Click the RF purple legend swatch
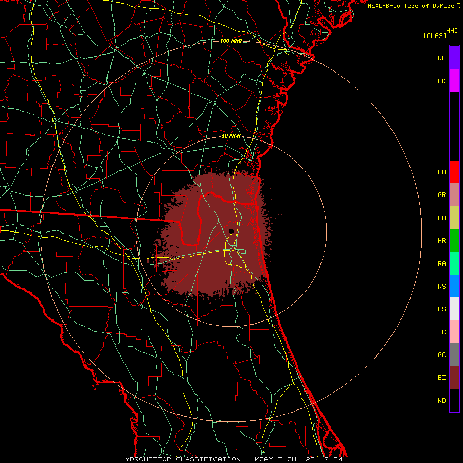This screenshot has width=463, height=463. (x=454, y=58)
